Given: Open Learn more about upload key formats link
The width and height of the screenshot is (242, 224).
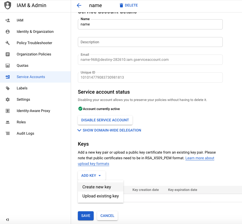Looking at the screenshot, I should pos(200,158).
